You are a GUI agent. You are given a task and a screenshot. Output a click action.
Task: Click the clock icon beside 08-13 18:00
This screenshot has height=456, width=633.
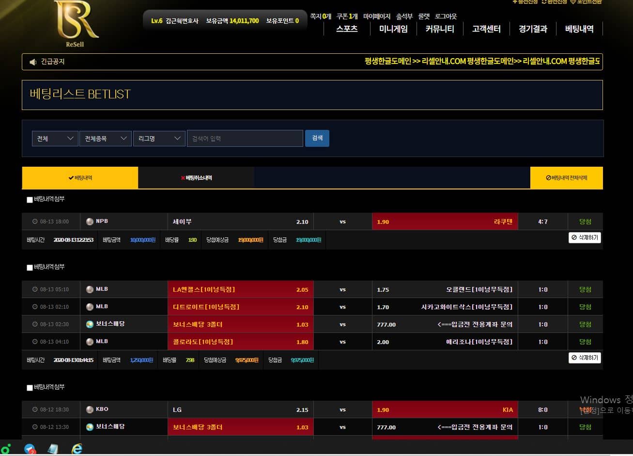point(35,221)
